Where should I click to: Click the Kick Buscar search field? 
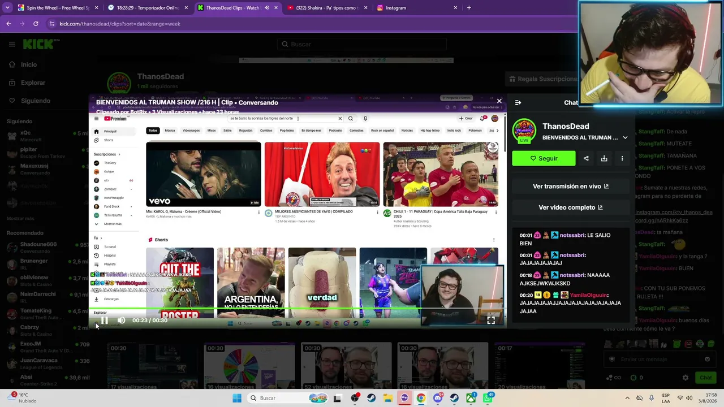tap(362, 44)
